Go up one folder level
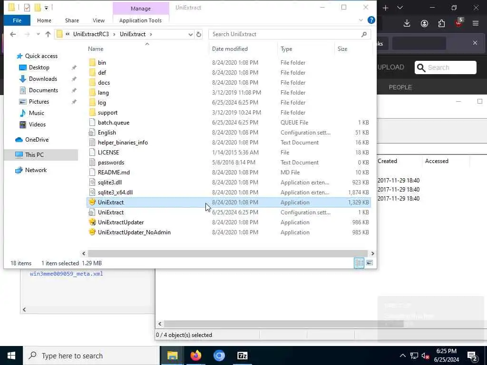487x365 pixels. (48, 34)
